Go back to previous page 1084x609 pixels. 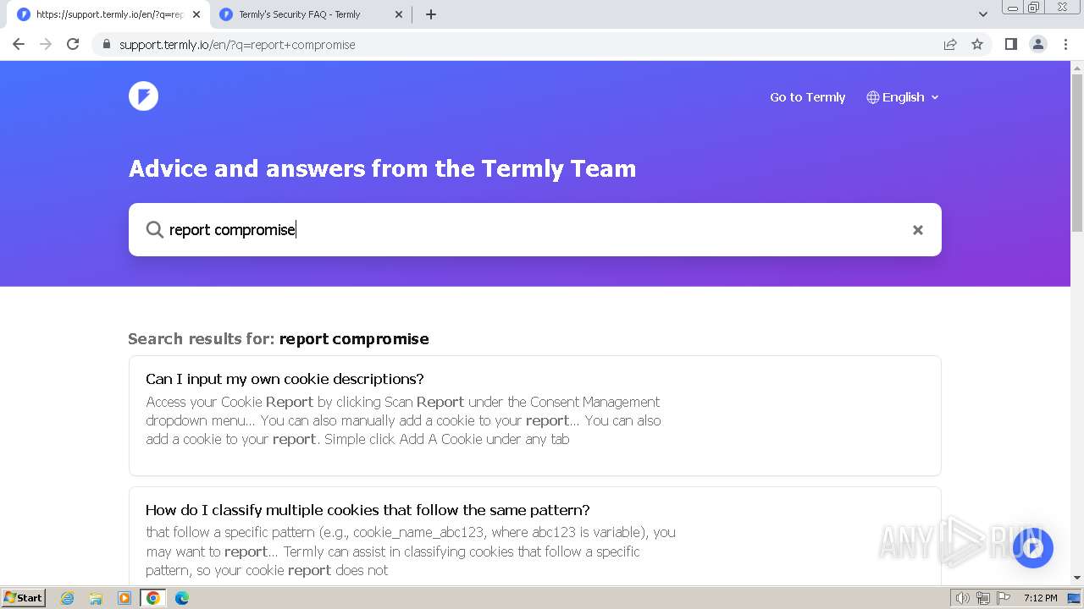[x=19, y=44]
